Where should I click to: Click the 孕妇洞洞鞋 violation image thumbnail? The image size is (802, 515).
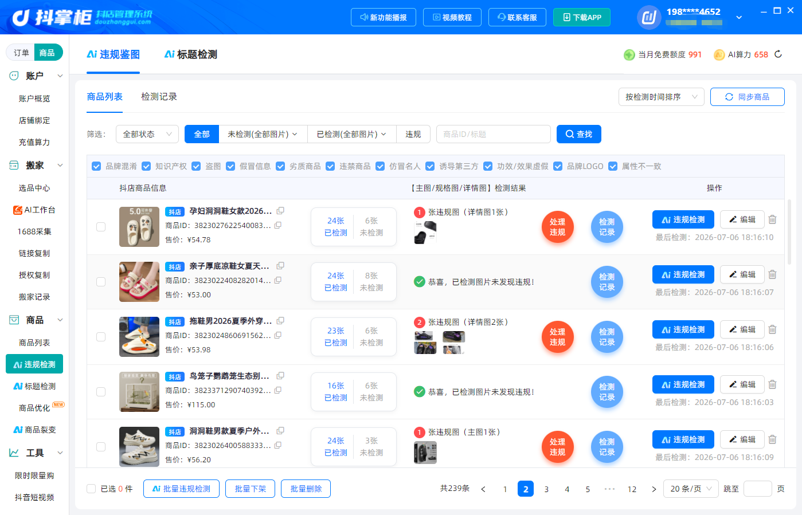425,233
